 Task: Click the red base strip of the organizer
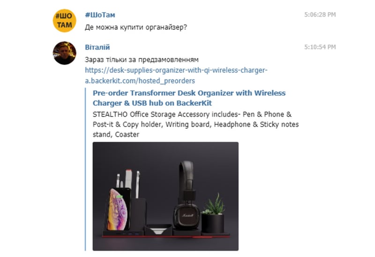click(165, 236)
